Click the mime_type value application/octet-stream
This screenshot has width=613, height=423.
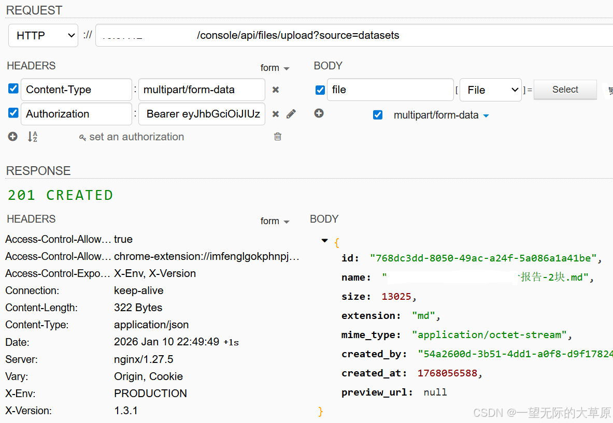pyautogui.click(x=490, y=335)
